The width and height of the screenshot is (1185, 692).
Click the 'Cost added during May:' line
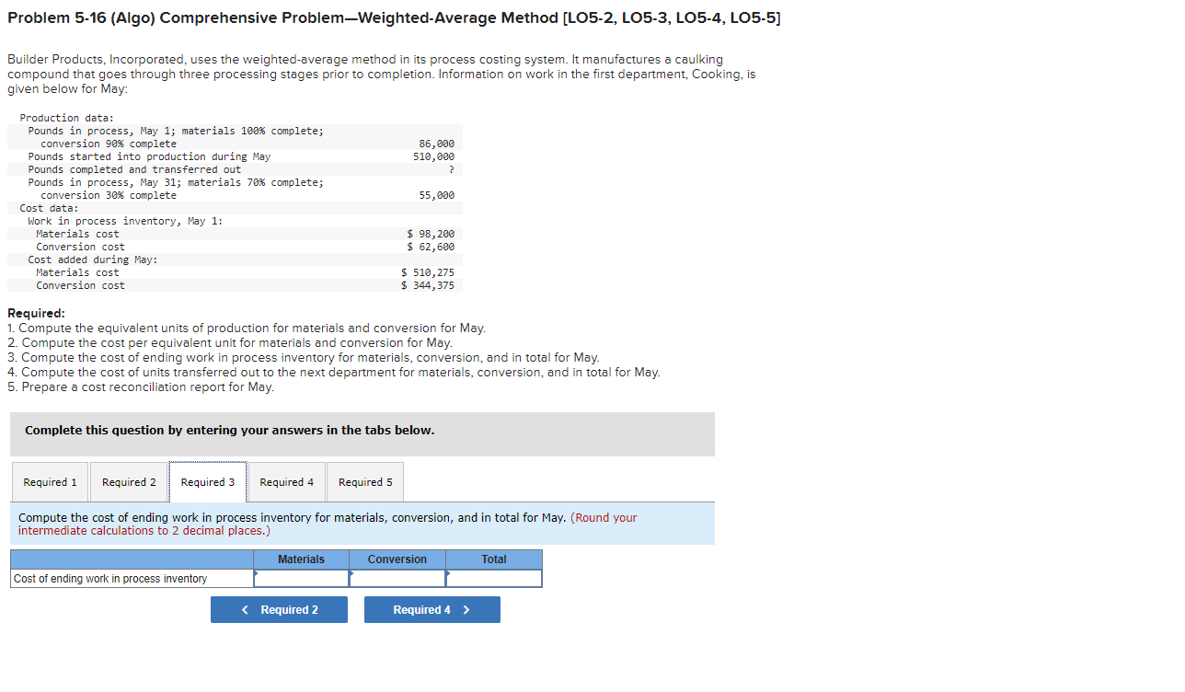click(x=93, y=260)
